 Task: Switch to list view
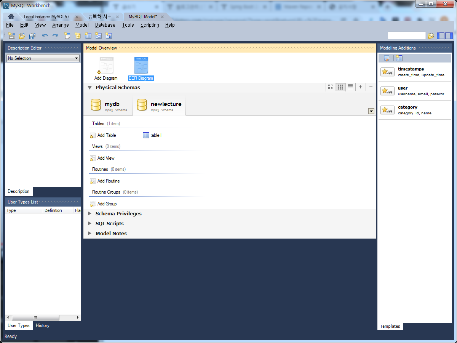(x=350, y=87)
